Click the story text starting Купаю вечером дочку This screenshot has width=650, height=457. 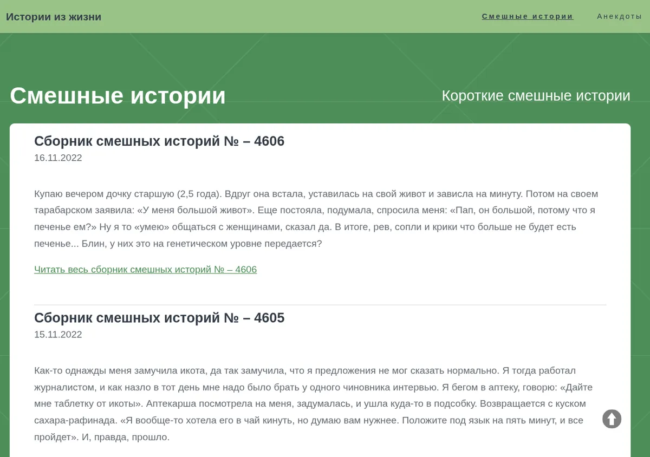(316, 219)
